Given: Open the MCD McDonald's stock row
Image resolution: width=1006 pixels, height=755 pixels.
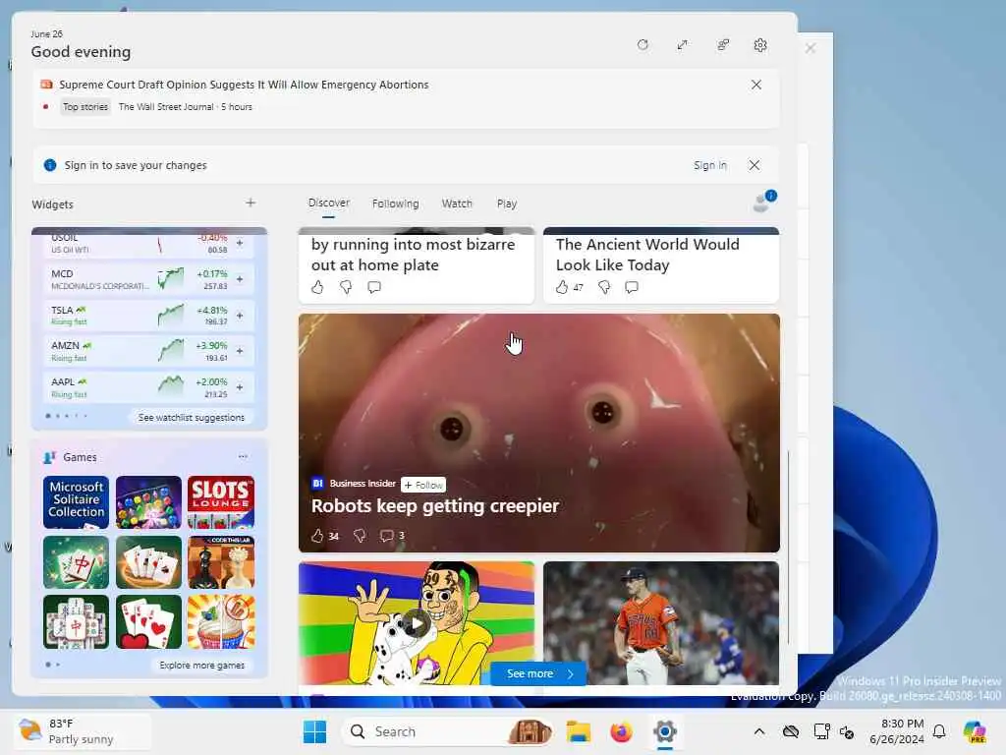Looking at the screenshot, I should point(148,279).
